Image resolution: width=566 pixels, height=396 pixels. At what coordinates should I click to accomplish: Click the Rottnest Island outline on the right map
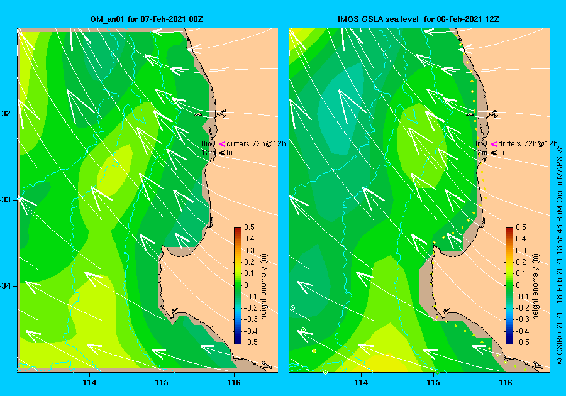tap(470, 114)
